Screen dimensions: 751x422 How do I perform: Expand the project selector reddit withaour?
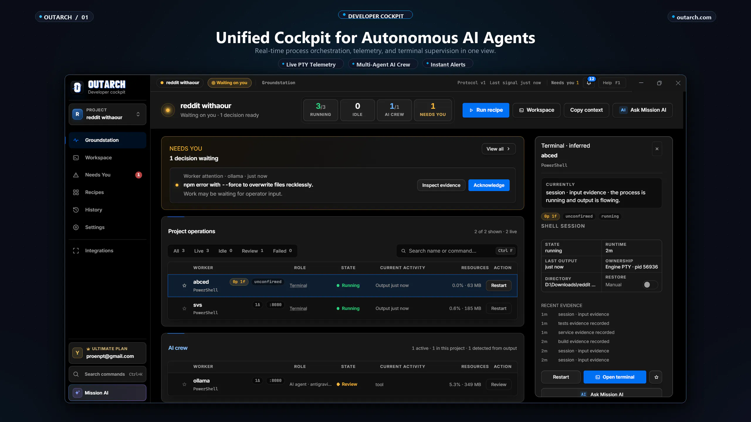107,114
